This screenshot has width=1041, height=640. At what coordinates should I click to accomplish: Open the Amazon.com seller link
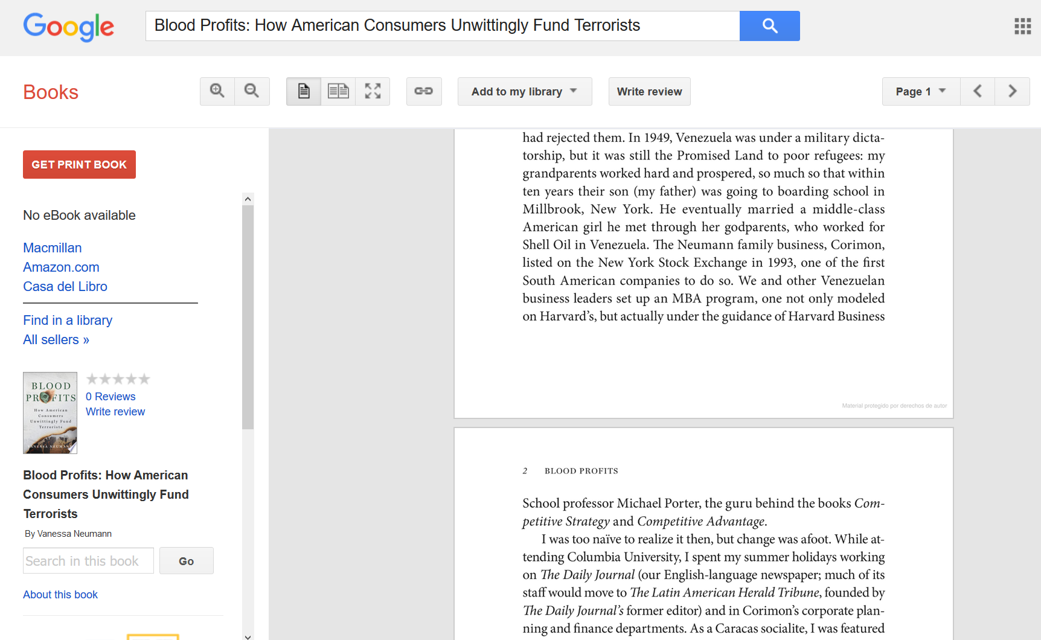[x=61, y=267]
